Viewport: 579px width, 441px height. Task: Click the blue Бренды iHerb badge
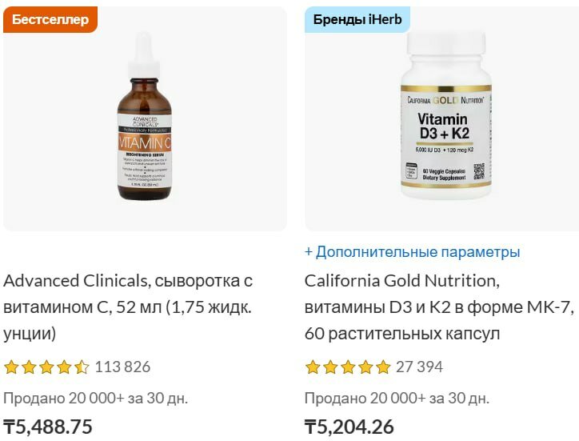click(x=357, y=19)
